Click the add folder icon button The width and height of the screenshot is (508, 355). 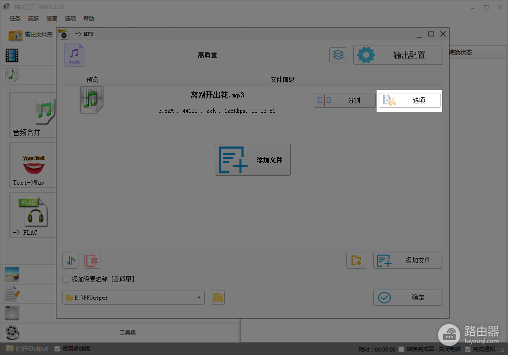point(356,261)
